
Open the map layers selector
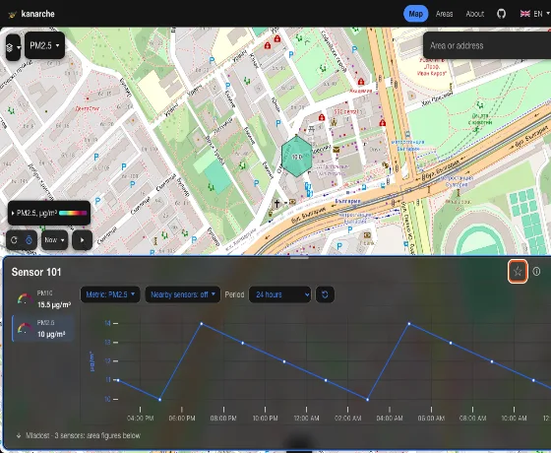(13, 47)
